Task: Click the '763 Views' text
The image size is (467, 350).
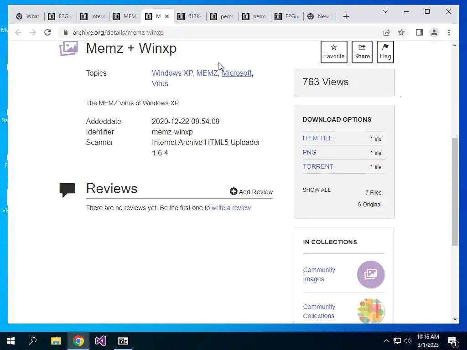Action: click(325, 82)
